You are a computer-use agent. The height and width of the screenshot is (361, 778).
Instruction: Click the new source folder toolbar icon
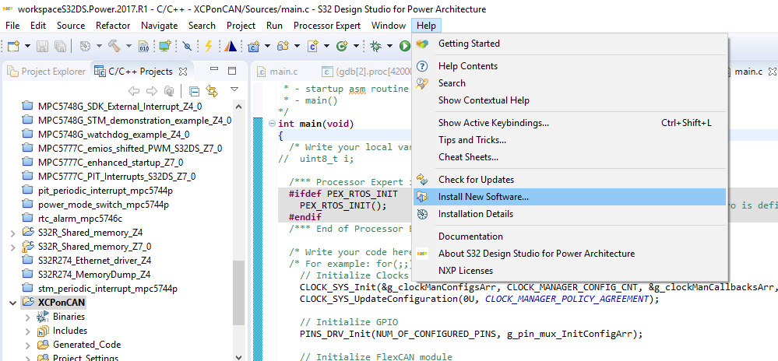(283, 46)
